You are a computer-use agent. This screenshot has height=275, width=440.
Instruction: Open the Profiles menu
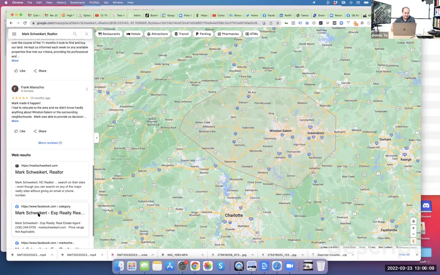click(94, 3)
